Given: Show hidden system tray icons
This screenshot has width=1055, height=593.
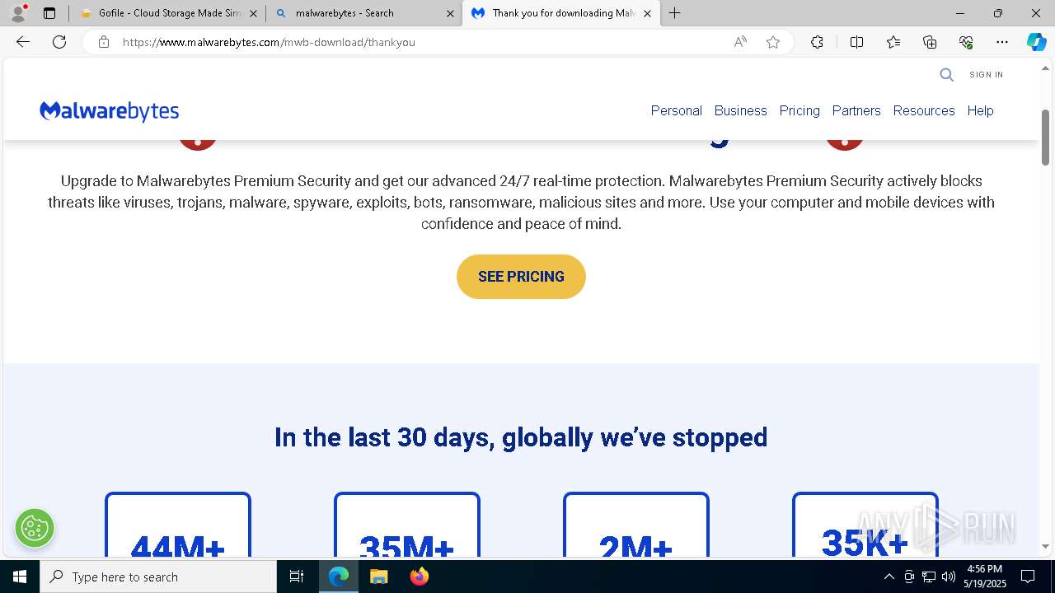Looking at the screenshot, I should (x=889, y=577).
